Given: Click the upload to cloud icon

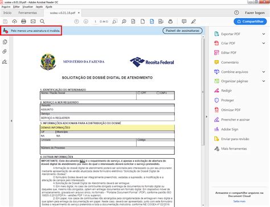Looking at the screenshot, I should [14, 22].
